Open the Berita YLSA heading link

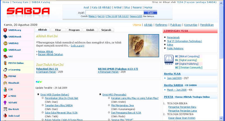tap(172, 74)
